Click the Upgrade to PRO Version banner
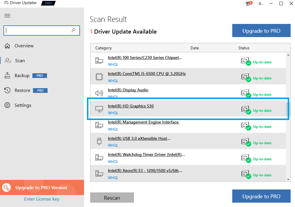The height and width of the screenshot is (207, 295). pos(42,187)
